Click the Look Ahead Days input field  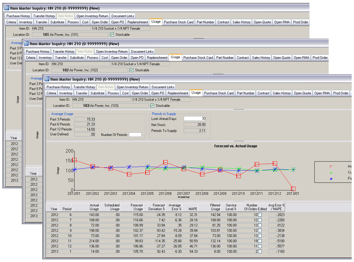tap(195, 118)
